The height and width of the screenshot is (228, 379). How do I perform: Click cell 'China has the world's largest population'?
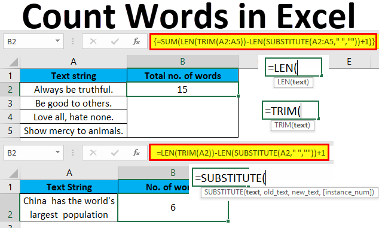69,208
